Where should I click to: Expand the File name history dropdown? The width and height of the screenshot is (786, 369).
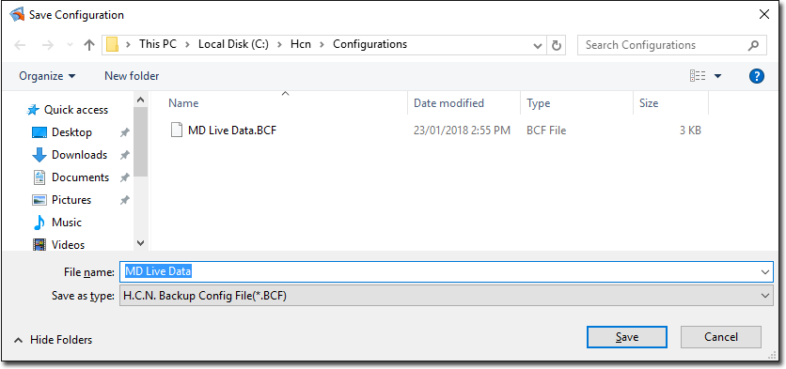(x=765, y=272)
